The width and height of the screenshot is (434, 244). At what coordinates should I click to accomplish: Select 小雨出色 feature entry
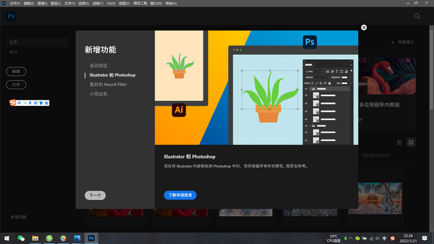[x=98, y=94]
